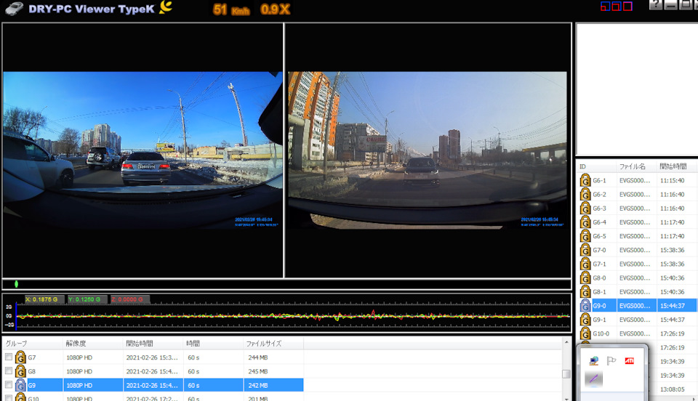Click the 60 s duration cell of G8
This screenshot has height=401, width=698.
[193, 371]
